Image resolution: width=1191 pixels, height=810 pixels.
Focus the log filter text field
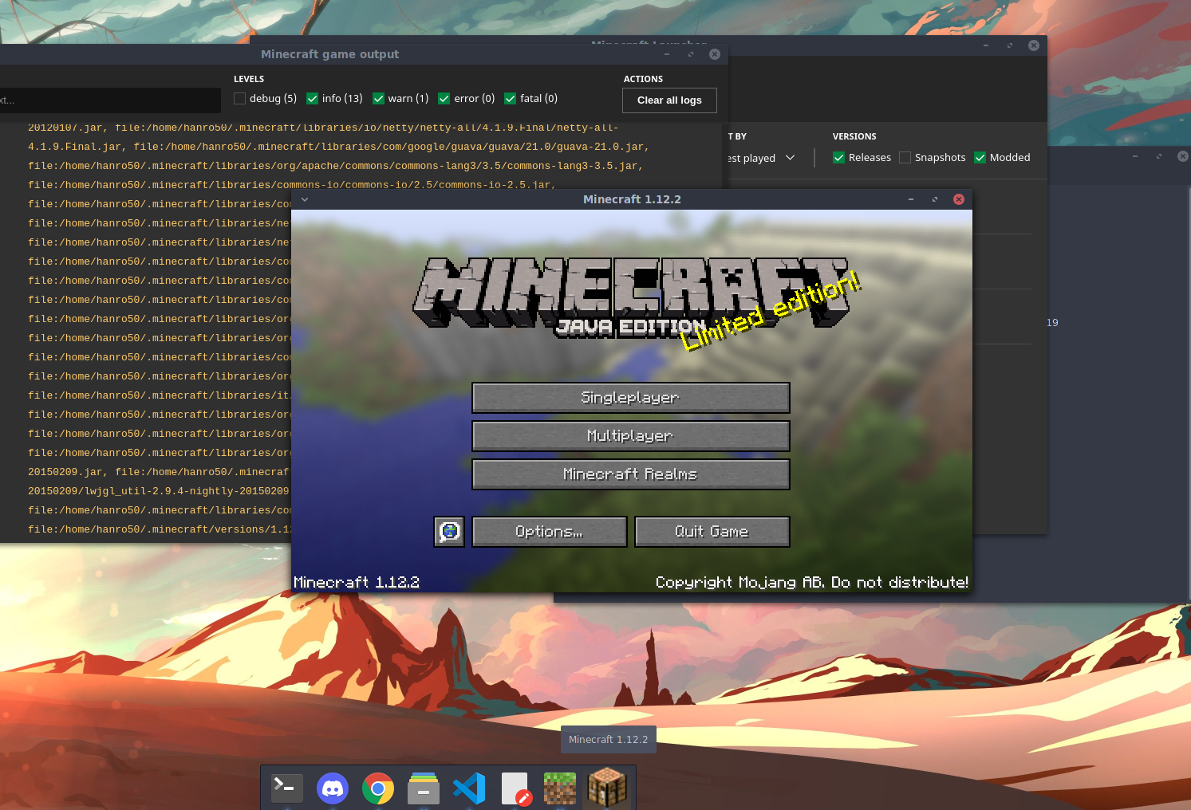point(110,100)
